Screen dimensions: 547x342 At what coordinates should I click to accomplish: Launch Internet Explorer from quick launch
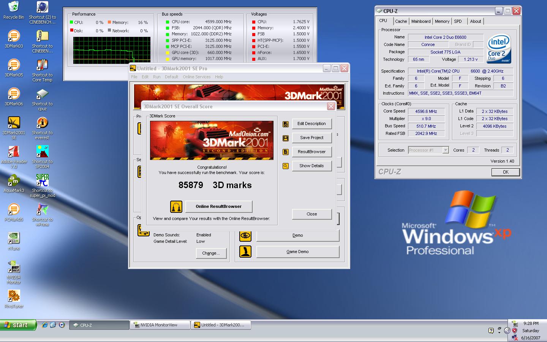pos(45,325)
